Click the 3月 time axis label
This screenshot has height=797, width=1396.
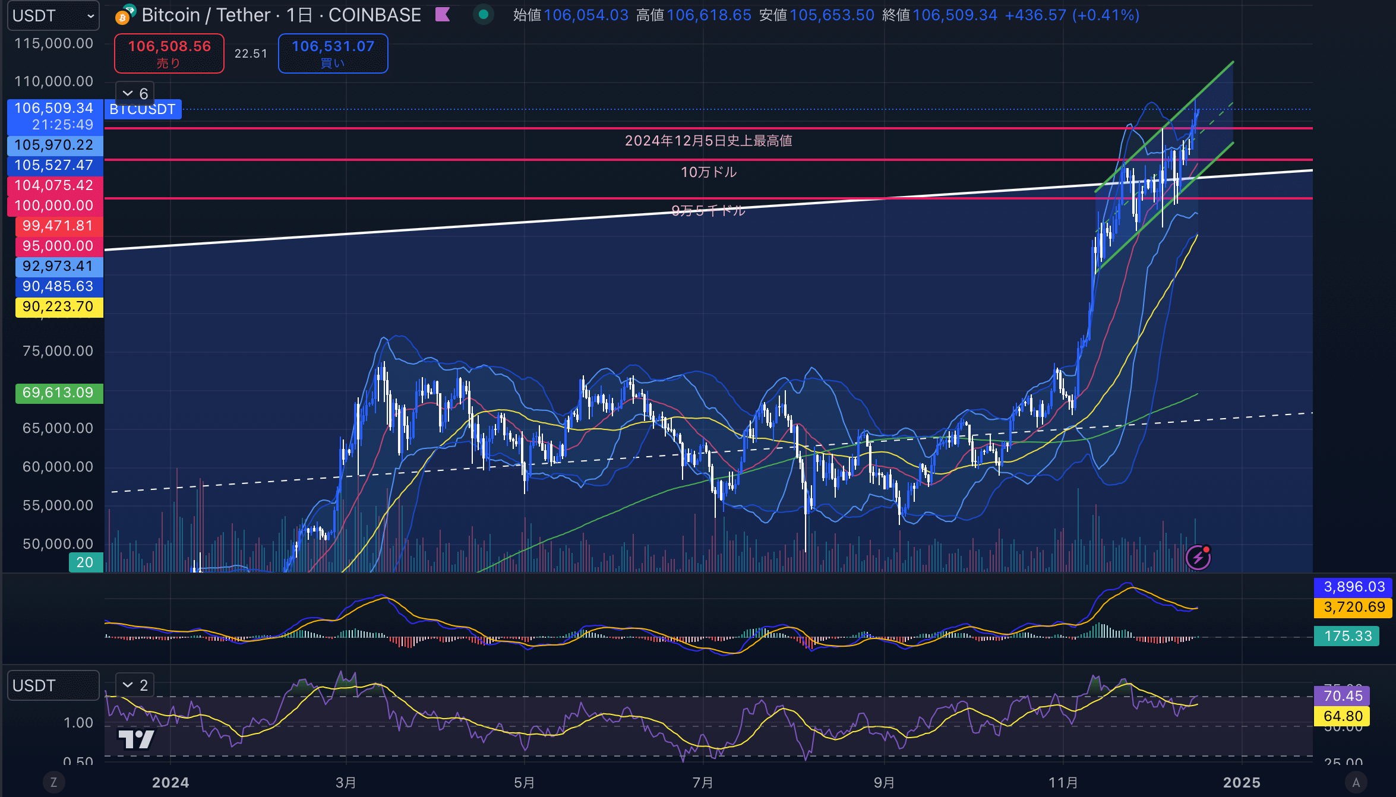(x=346, y=782)
